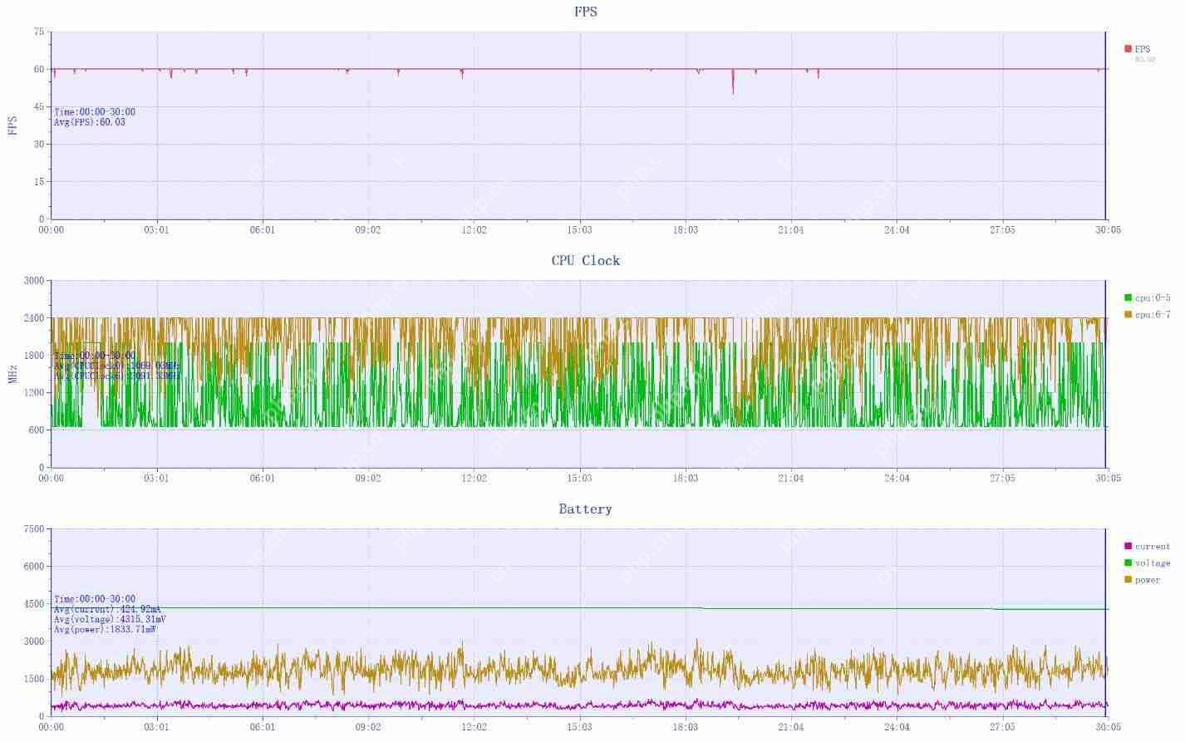Click the red FPS legend swatch

1128,49
